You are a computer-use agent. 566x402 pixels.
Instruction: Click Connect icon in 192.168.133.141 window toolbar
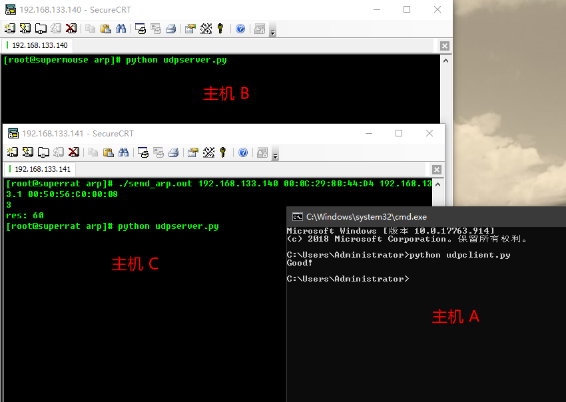(12, 152)
